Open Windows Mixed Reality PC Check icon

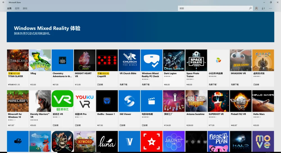tap(151, 60)
